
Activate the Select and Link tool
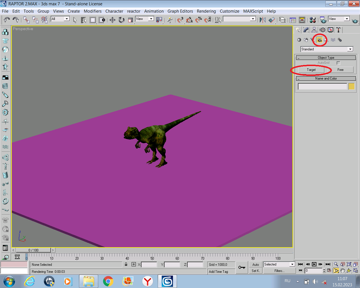26,20
